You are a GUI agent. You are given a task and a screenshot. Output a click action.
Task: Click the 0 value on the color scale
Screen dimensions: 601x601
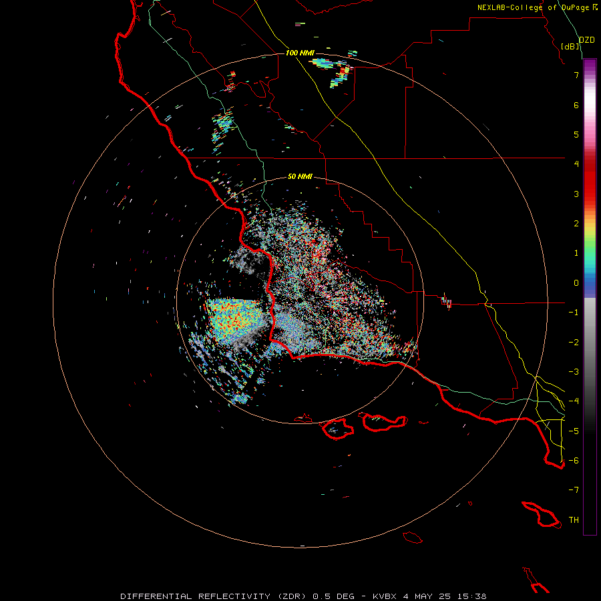coord(576,283)
